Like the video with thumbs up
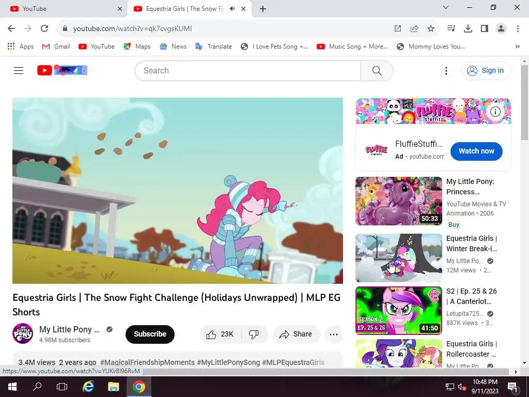 click(221, 334)
